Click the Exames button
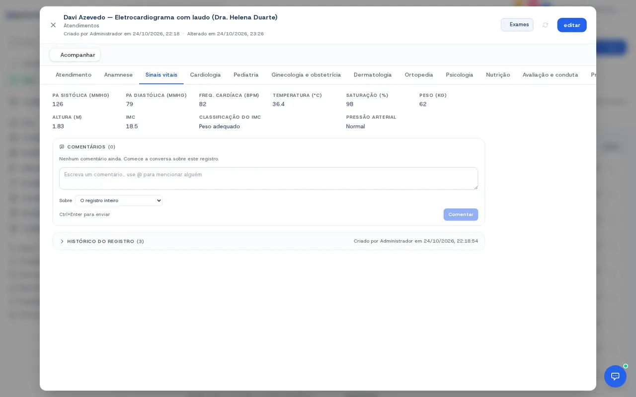Screen dimensions: 636x397 (517, 25)
